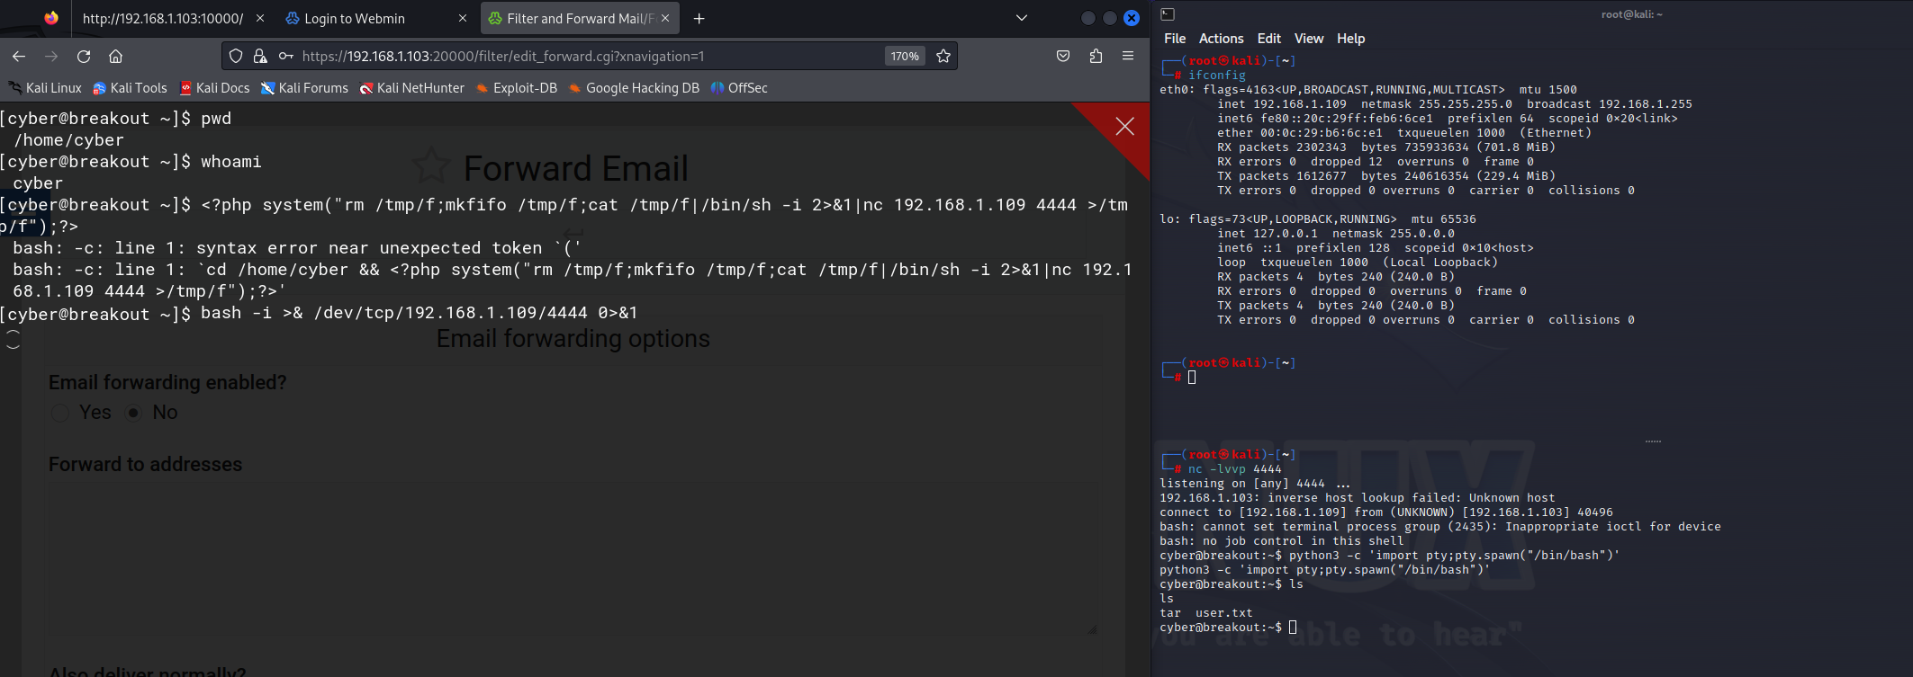Screen dimensions: 1913x677
Task: Open Google Hacking DB bookmark
Action: click(634, 88)
